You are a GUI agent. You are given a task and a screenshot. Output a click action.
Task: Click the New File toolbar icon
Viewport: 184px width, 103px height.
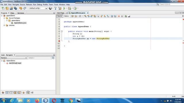click(3, 8)
